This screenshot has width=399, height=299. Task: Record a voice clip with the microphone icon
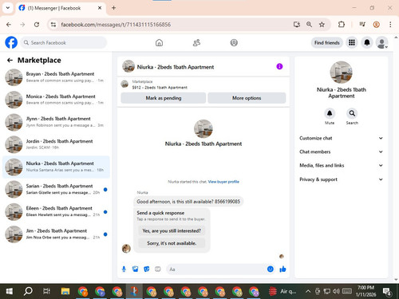click(x=124, y=269)
